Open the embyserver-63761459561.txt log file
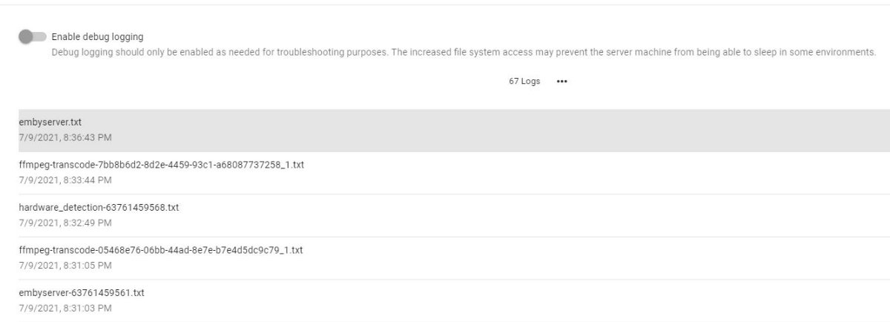 pyautogui.click(x=82, y=293)
